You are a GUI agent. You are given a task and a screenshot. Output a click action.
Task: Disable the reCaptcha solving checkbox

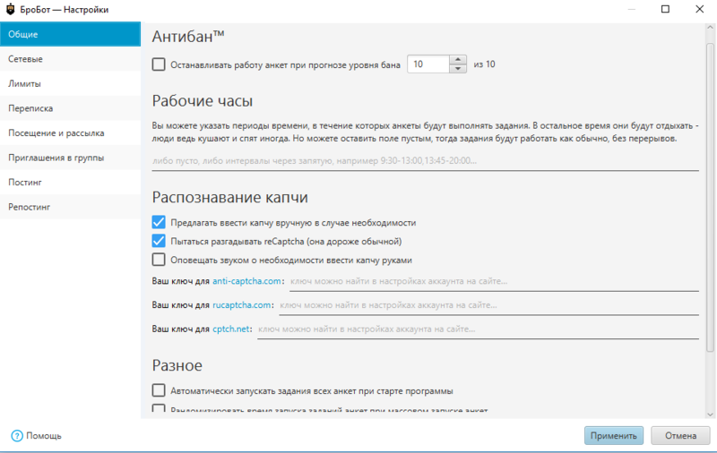[159, 241]
